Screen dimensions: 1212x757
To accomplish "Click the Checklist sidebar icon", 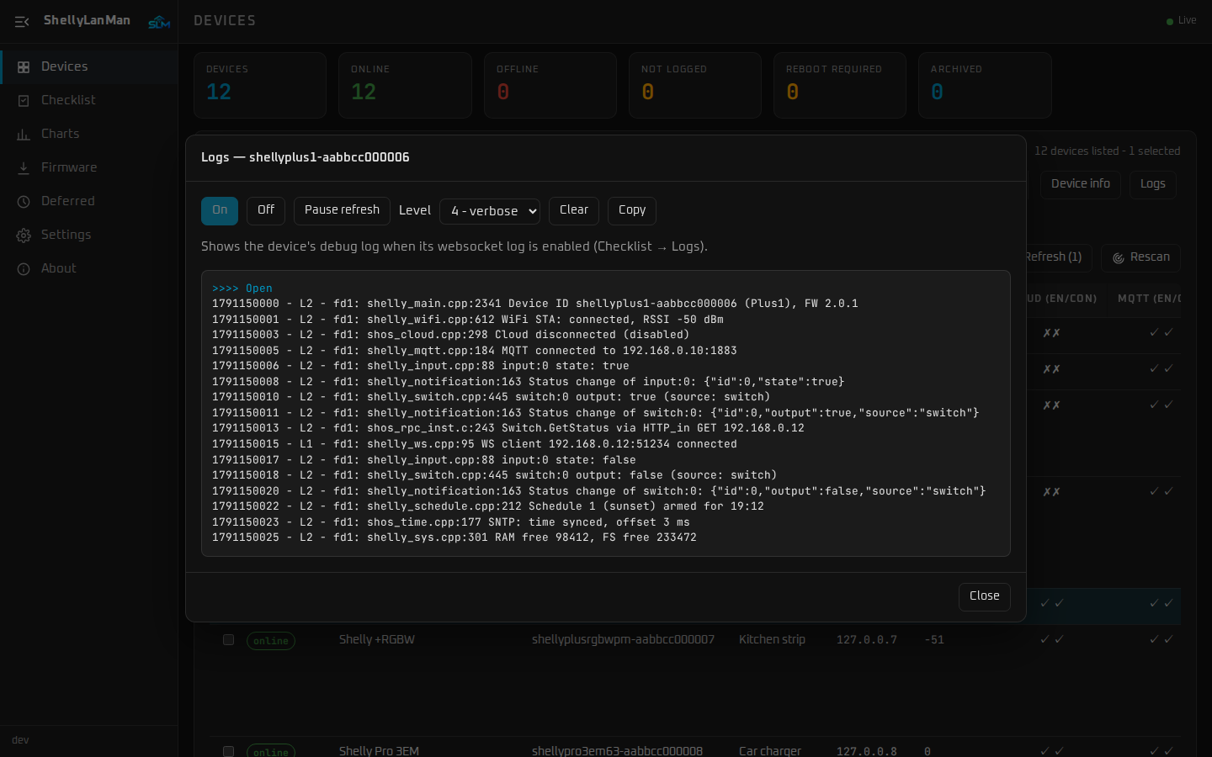I will pyautogui.click(x=24, y=101).
